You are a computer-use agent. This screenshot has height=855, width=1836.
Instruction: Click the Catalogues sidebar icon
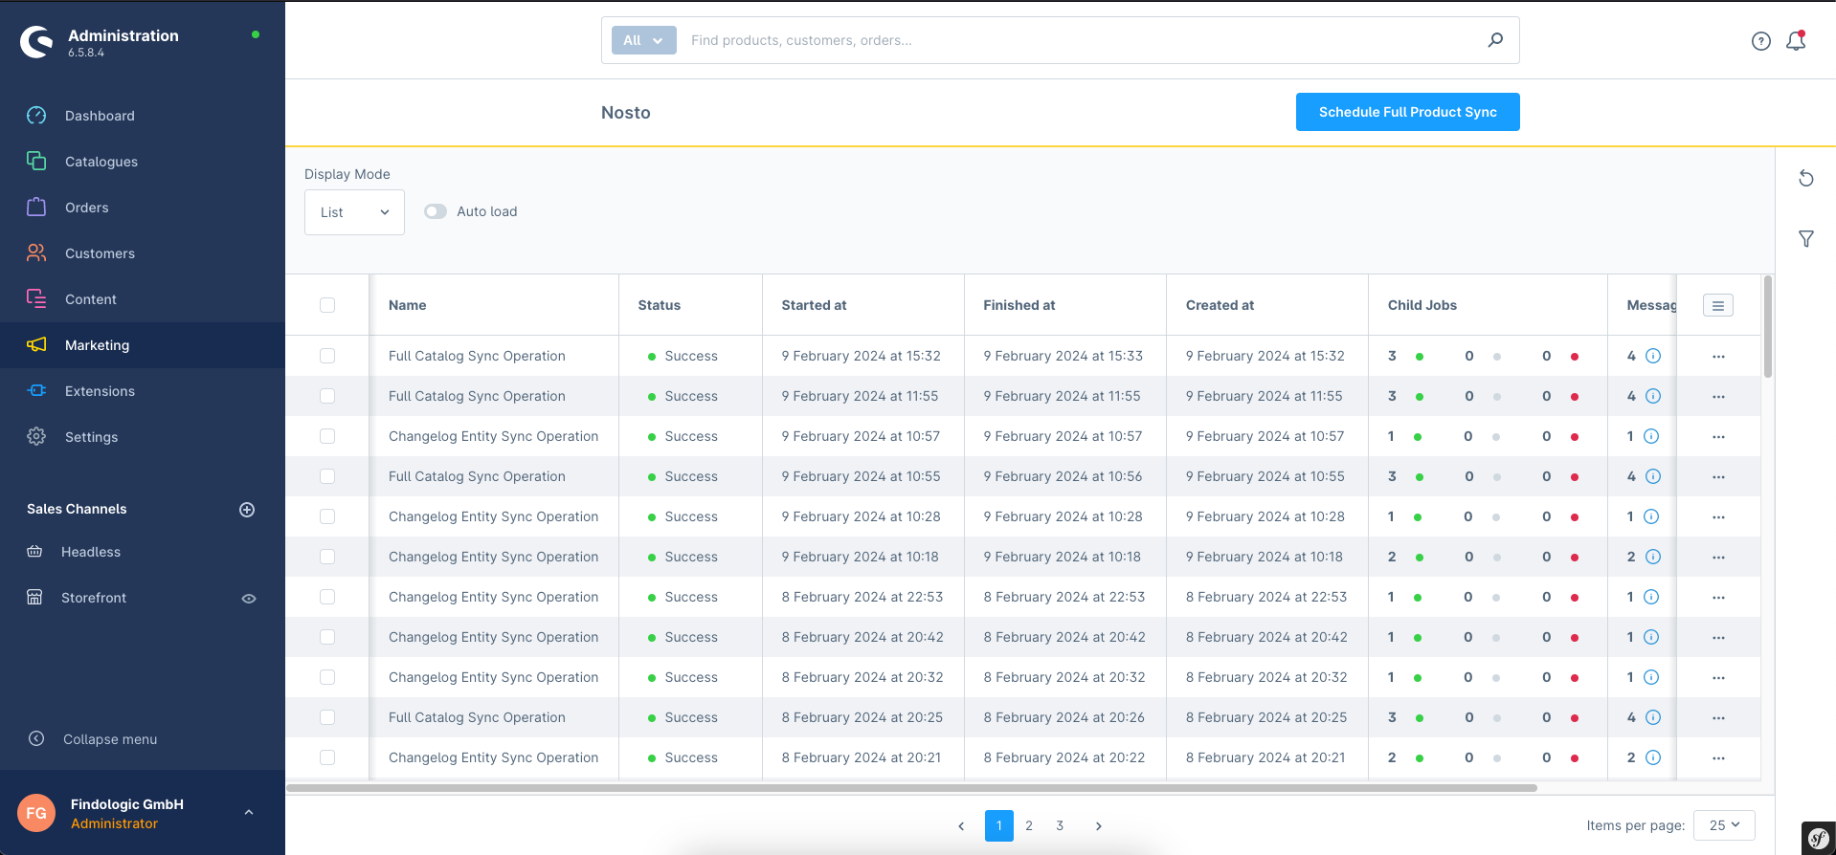point(36,162)
